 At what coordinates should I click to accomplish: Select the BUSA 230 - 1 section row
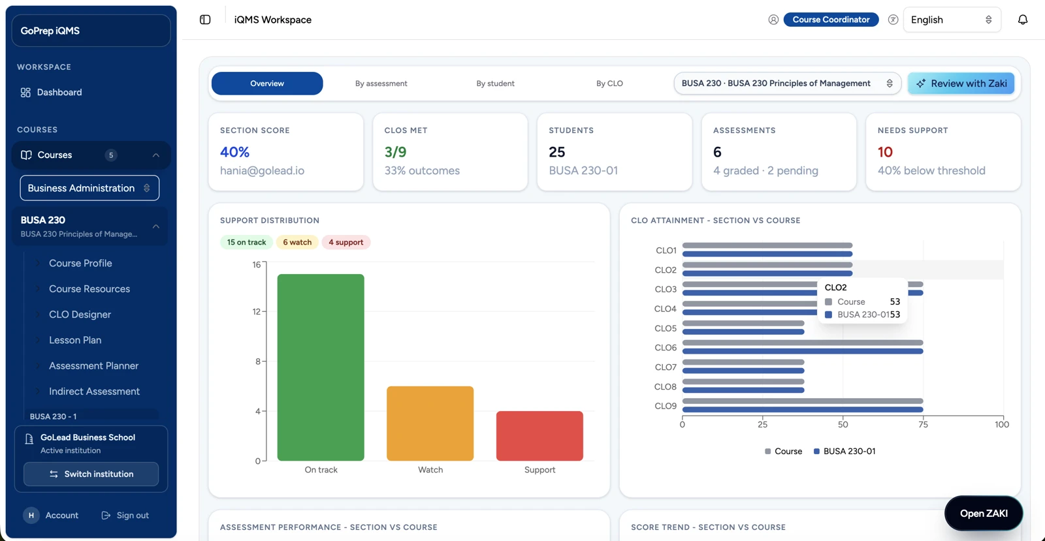coord(91,416)
